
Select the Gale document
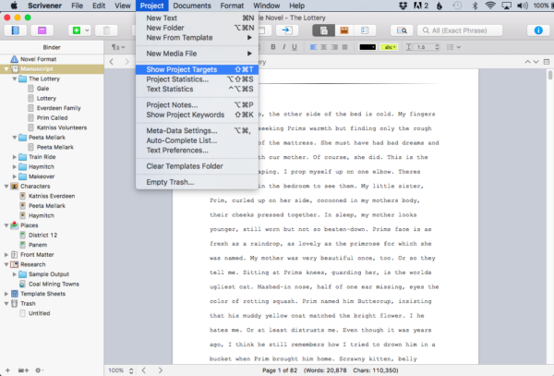[x=42, y=89]
